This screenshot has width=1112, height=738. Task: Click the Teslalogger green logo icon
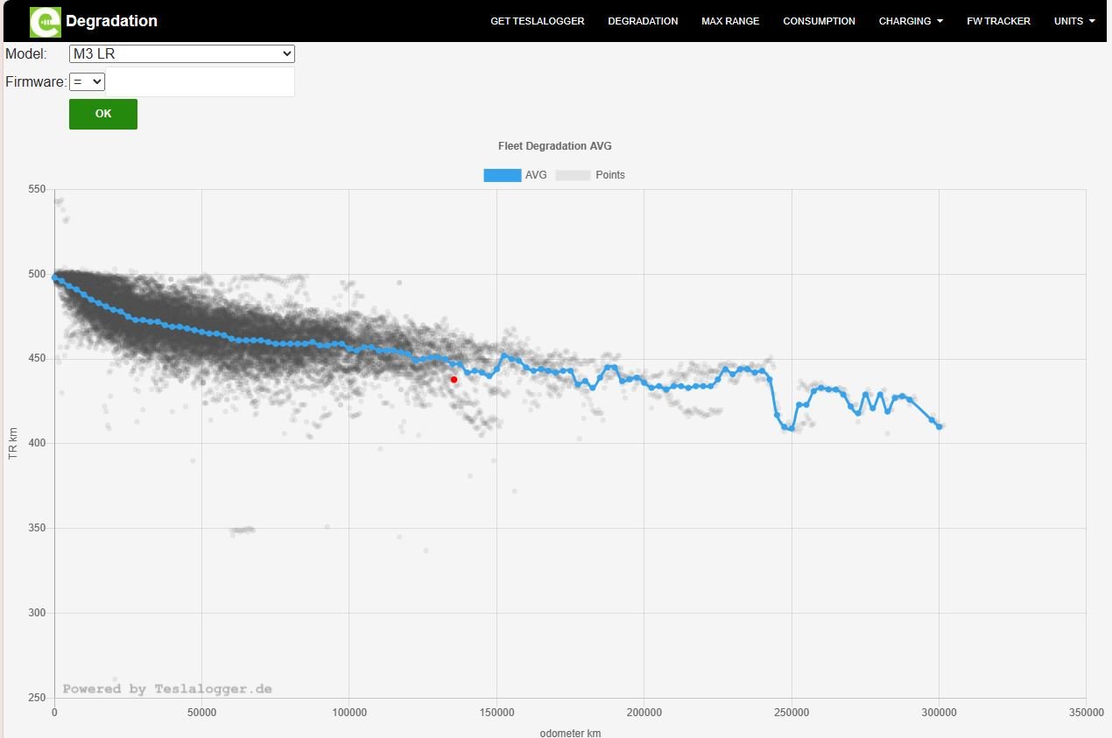[x=46, y=22]
